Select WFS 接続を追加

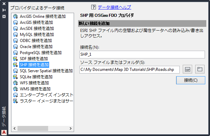coord(34,83)
